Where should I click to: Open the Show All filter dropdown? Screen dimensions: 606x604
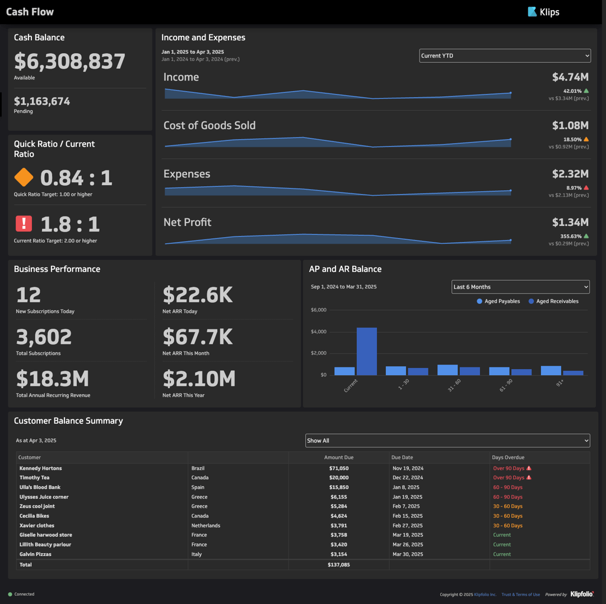(447, 441)
